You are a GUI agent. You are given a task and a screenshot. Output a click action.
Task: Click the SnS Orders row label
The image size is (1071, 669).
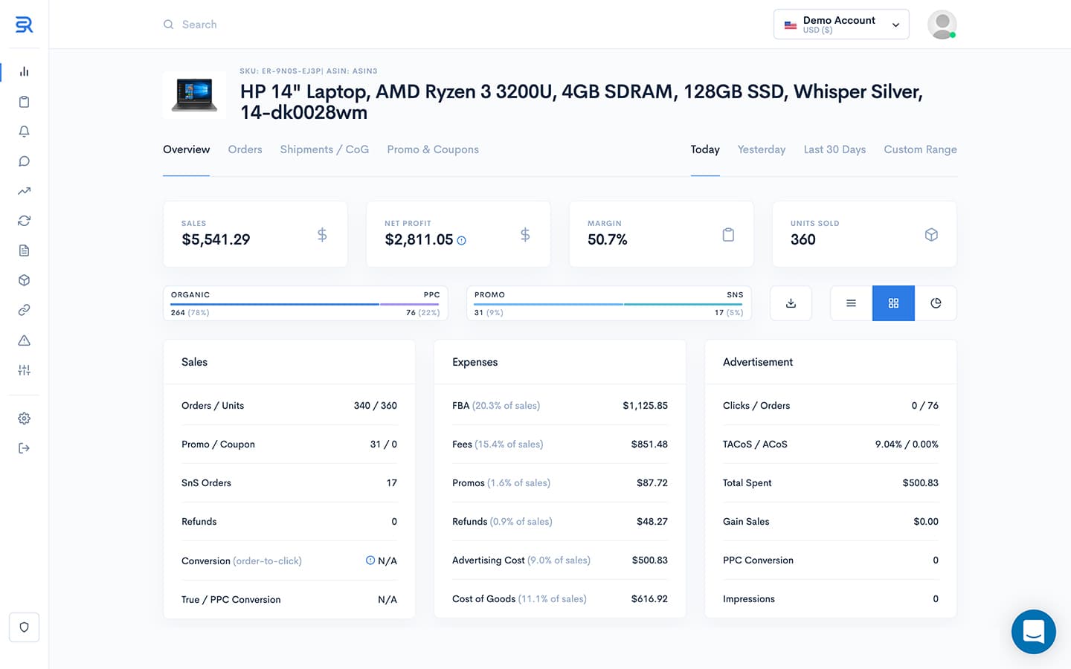(206, 483)
